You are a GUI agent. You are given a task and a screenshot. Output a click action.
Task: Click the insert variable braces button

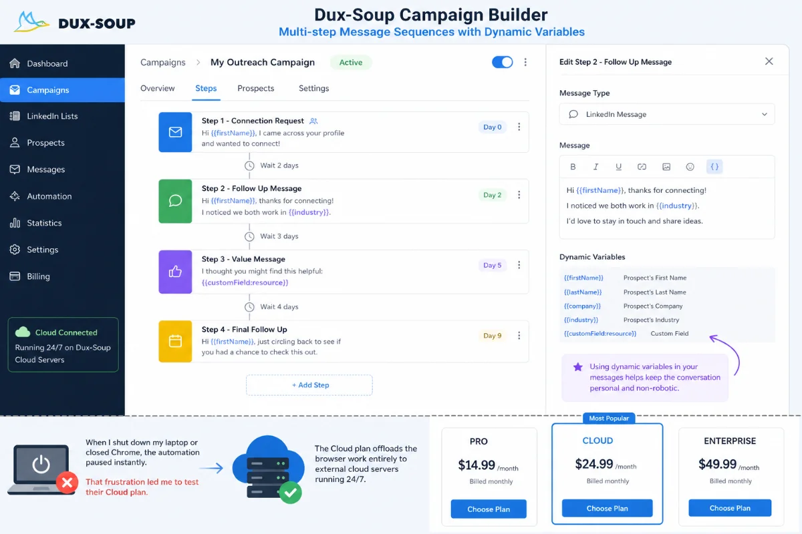click(714, 167)
